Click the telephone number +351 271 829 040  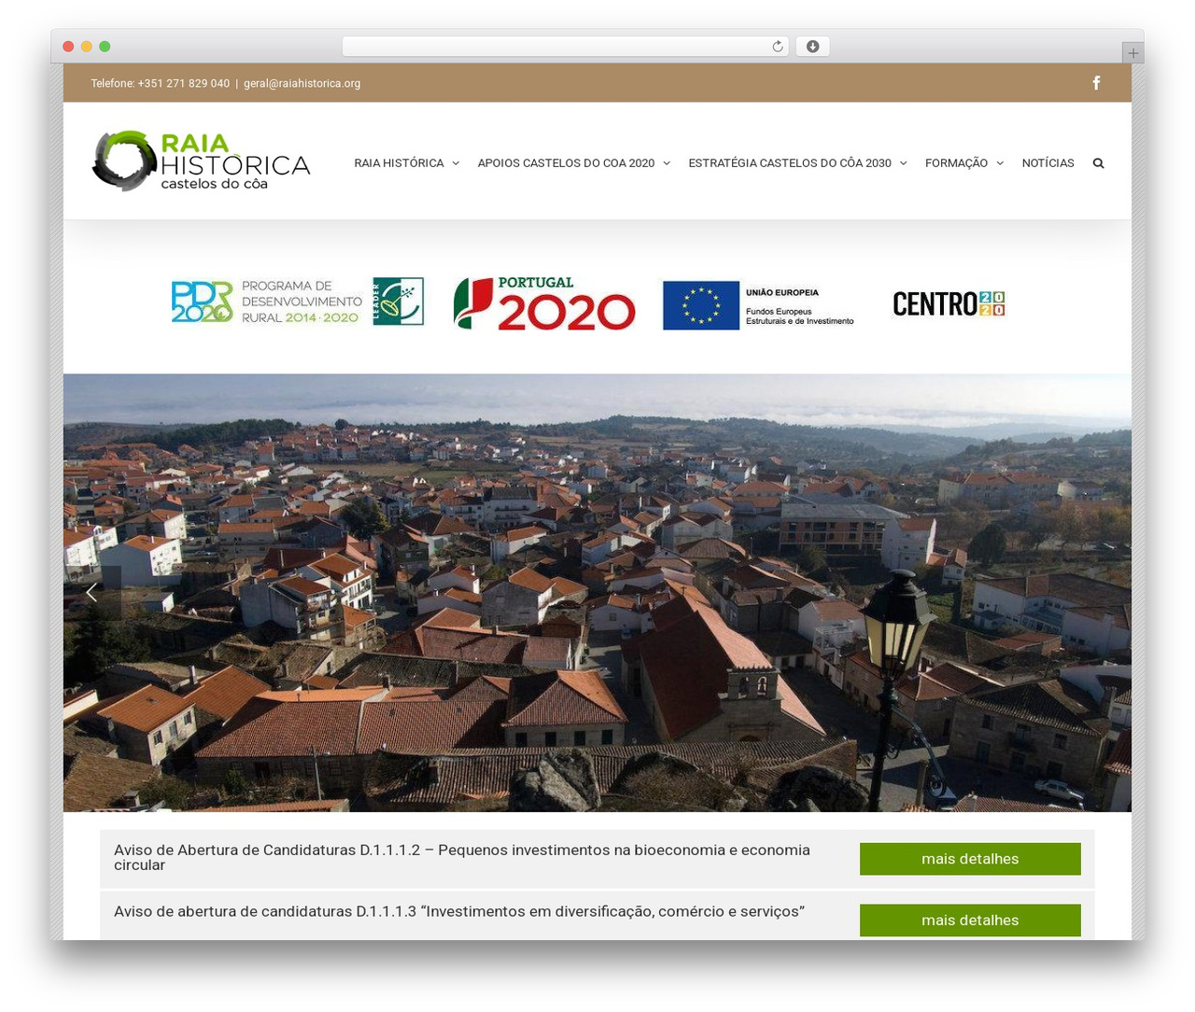183,83
